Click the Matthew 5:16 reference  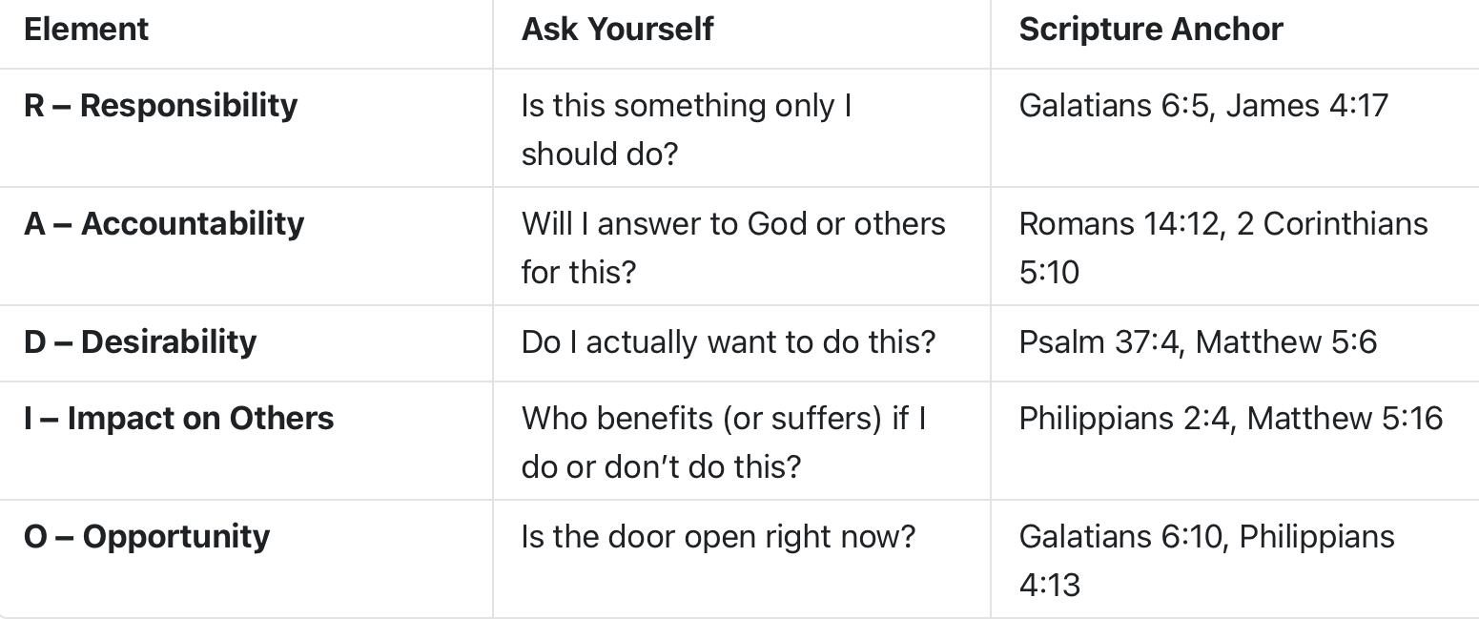tap(1345, 418)
